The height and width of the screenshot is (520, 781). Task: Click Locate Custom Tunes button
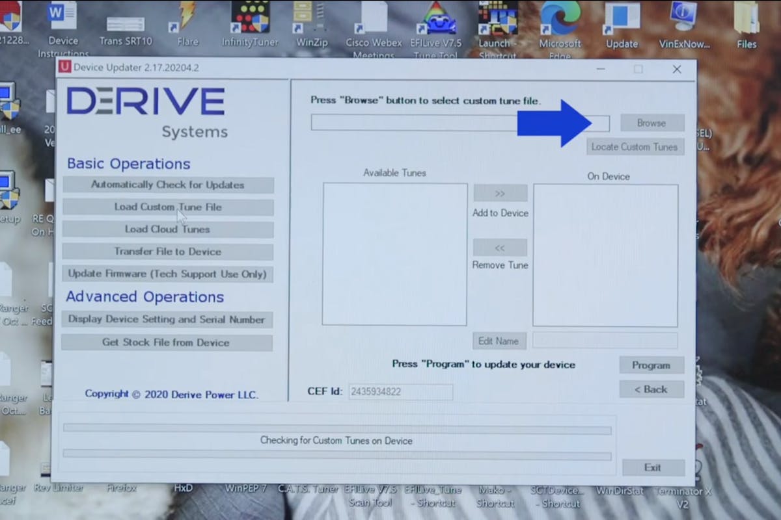click(x=635, y=147)
